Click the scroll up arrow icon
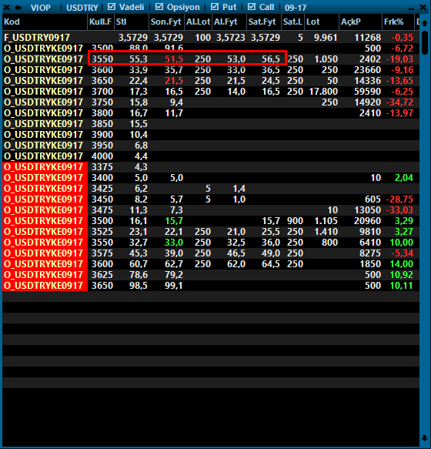Screen dimensions: 431x449 425,23
